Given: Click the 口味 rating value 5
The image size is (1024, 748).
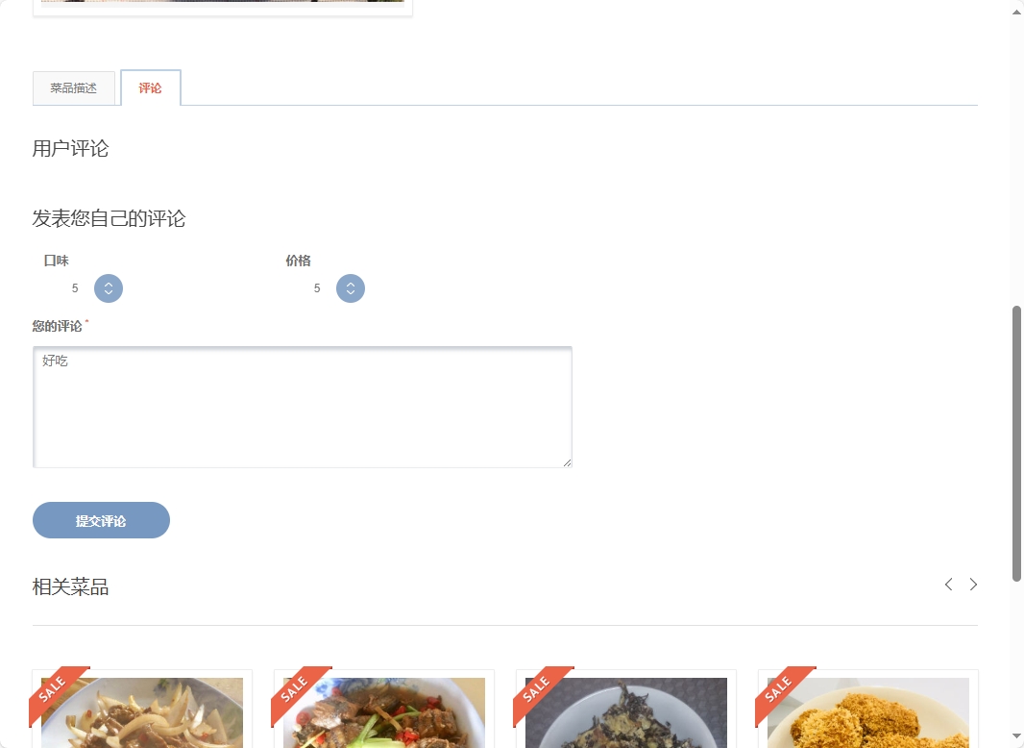Looking at the screenshot, I should tap(75, 288).
